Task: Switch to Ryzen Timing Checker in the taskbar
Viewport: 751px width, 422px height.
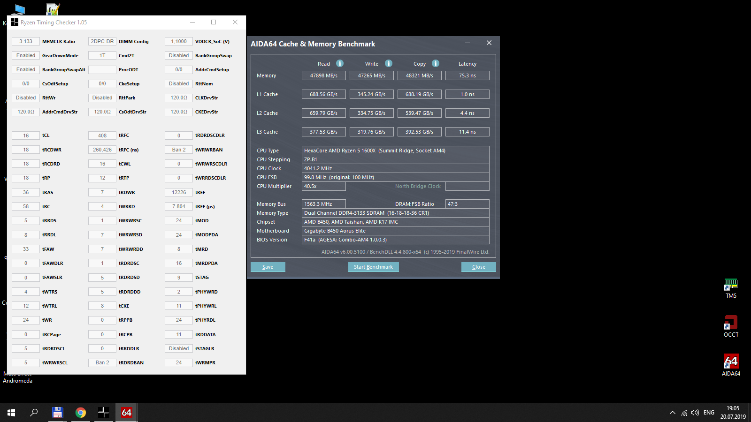Action: point(103,413)
